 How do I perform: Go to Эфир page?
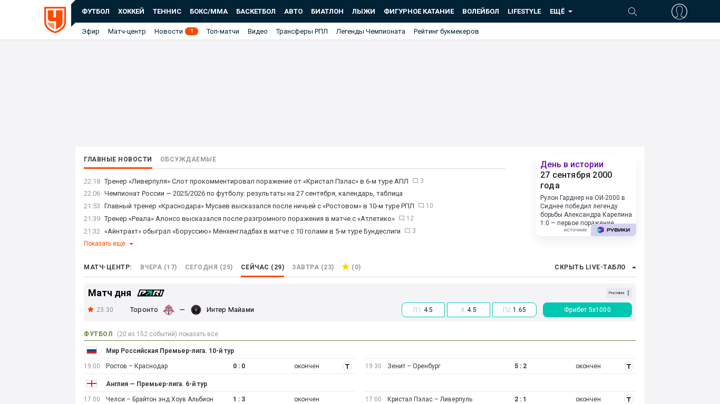coord(91,32)
